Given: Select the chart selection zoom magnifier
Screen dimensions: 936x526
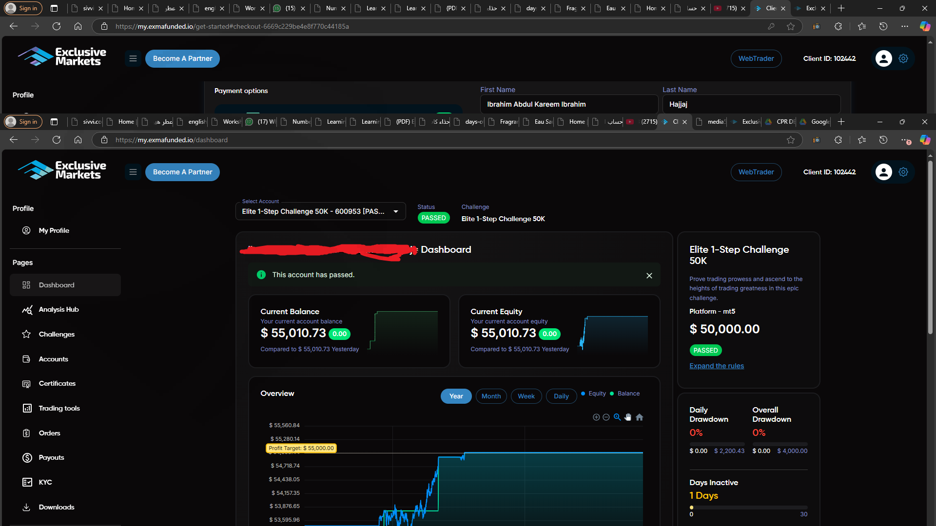Looking at the screenshot, I should point(617,417).
